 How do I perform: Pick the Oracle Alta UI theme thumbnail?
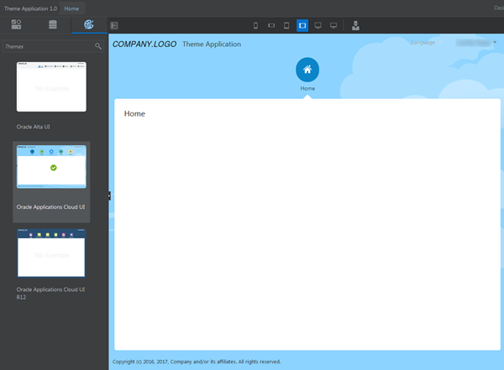click(51, 86)
